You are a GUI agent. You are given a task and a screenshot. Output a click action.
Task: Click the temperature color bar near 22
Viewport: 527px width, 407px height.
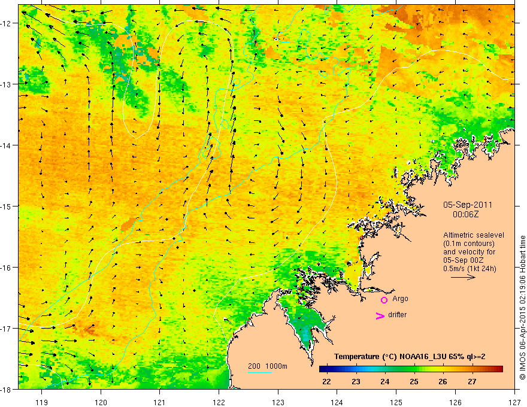point(327,369)
